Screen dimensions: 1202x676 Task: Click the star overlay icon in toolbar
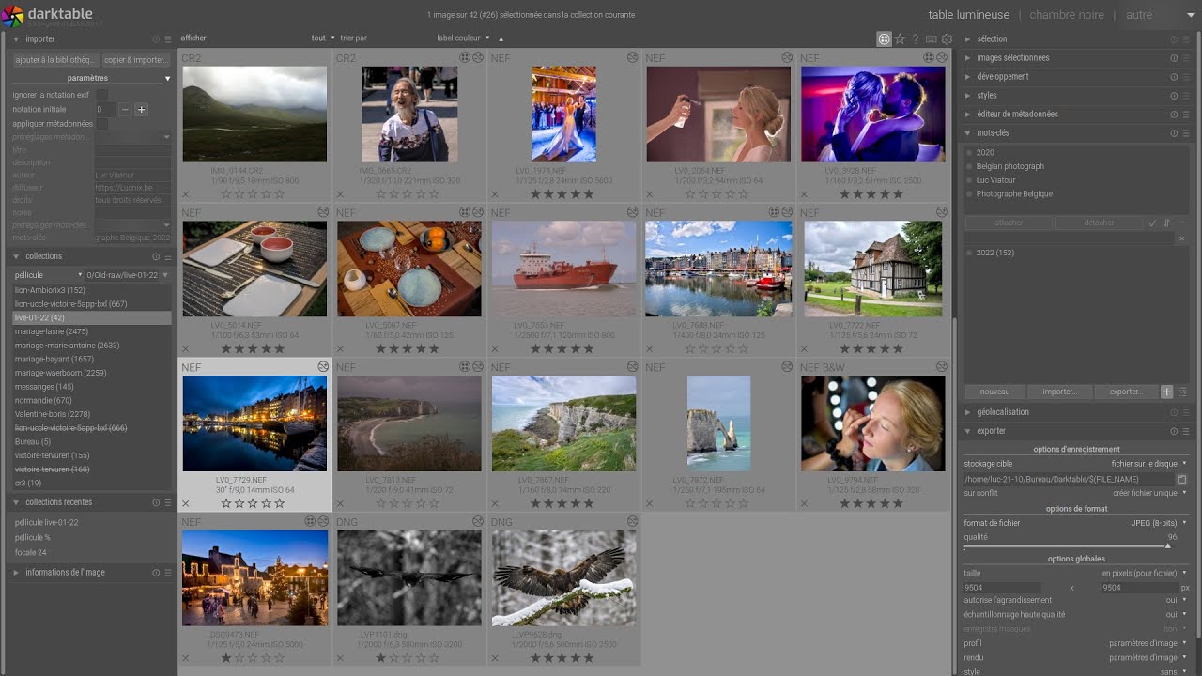tap(900, 38)
